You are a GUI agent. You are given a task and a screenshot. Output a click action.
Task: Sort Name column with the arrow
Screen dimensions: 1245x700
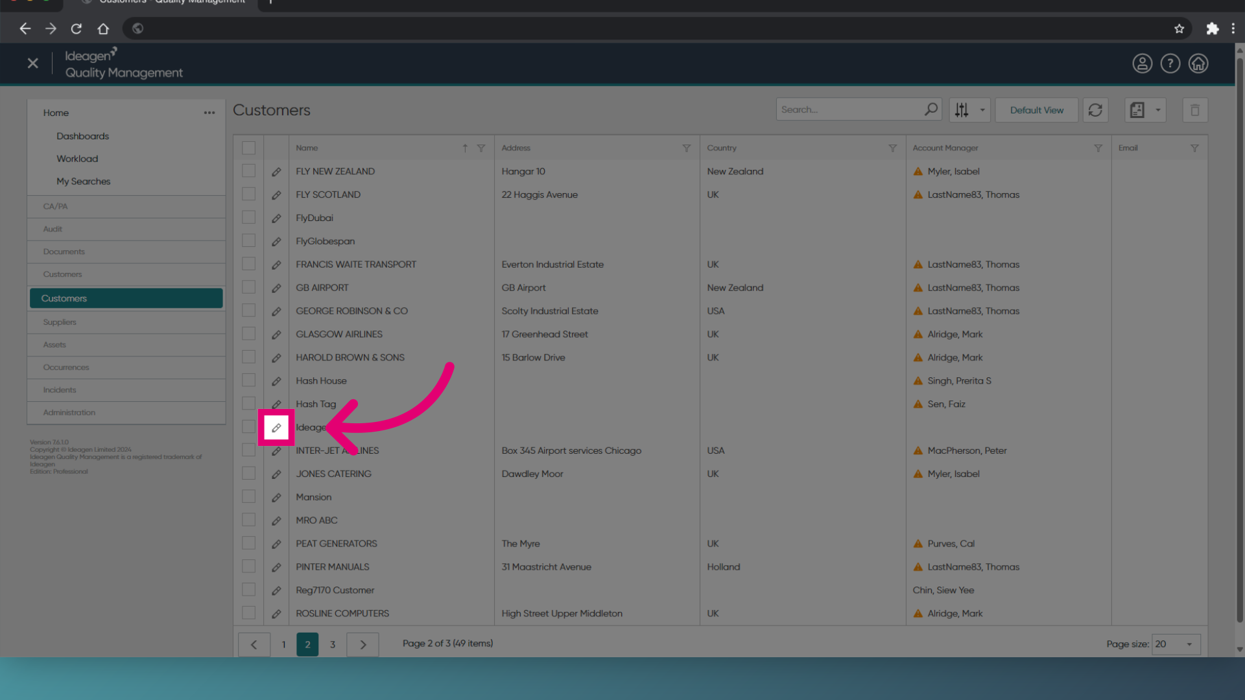465,148
